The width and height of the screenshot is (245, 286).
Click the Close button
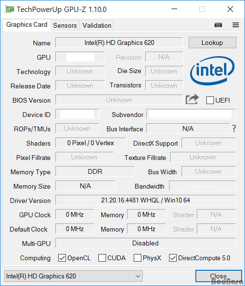[219, 276]
